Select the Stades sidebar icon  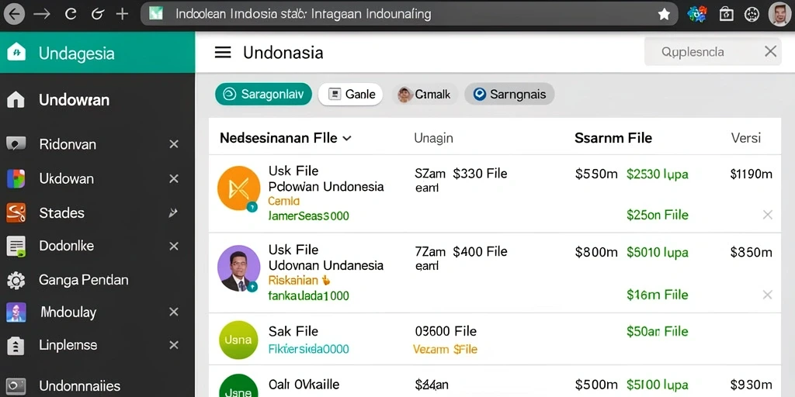pos(16,212)
